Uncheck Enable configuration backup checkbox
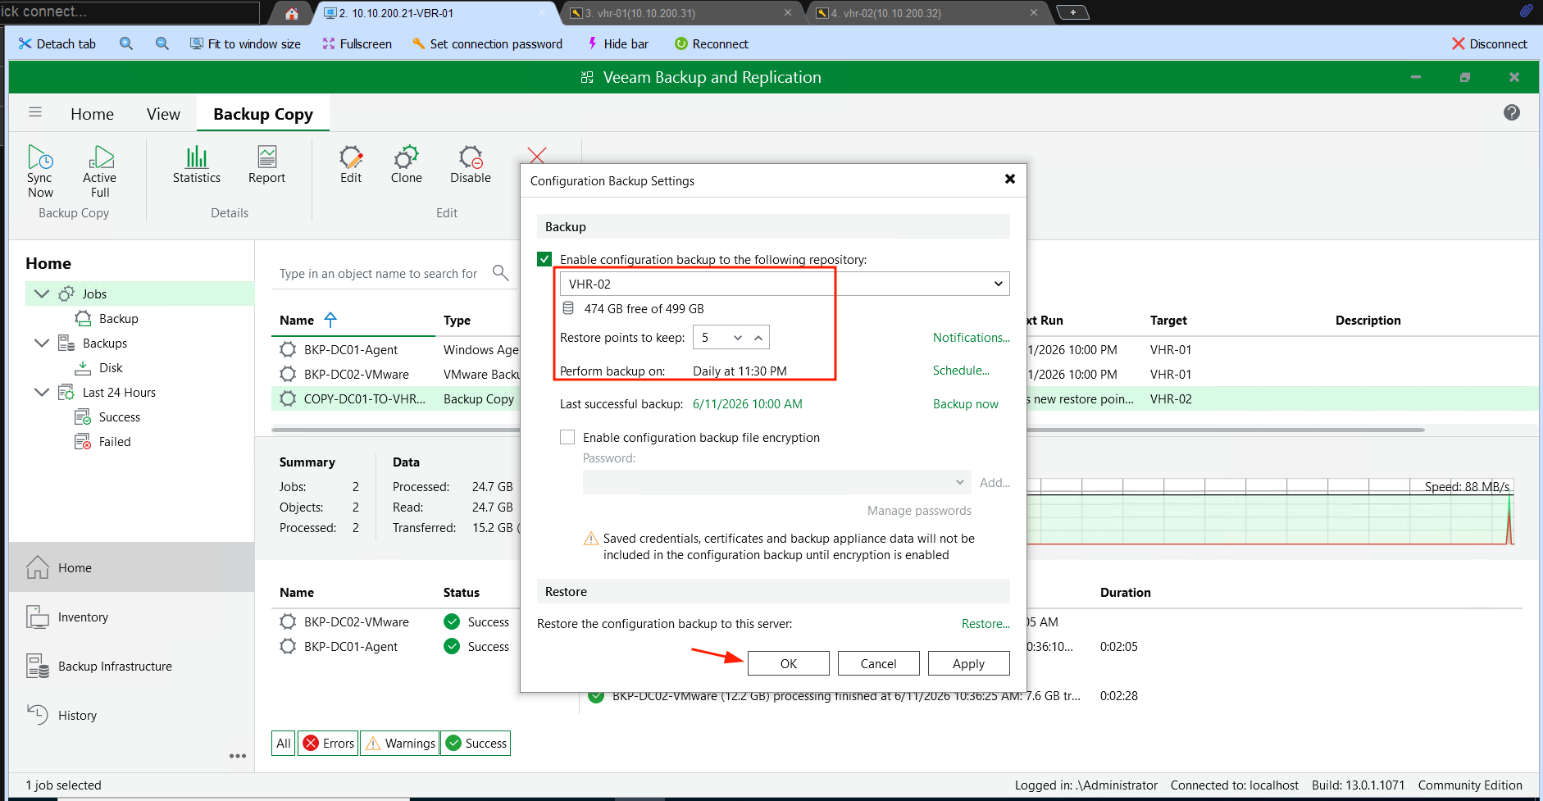1543x801 pixels. (x=544, y=259)
